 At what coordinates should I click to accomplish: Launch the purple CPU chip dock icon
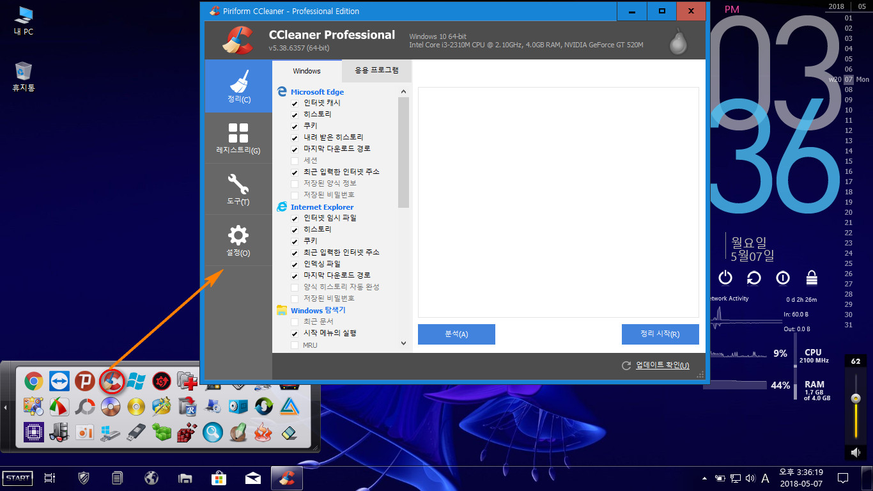34,432
